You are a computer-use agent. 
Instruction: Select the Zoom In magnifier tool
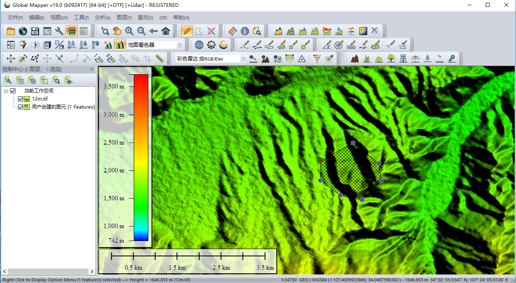129,31
